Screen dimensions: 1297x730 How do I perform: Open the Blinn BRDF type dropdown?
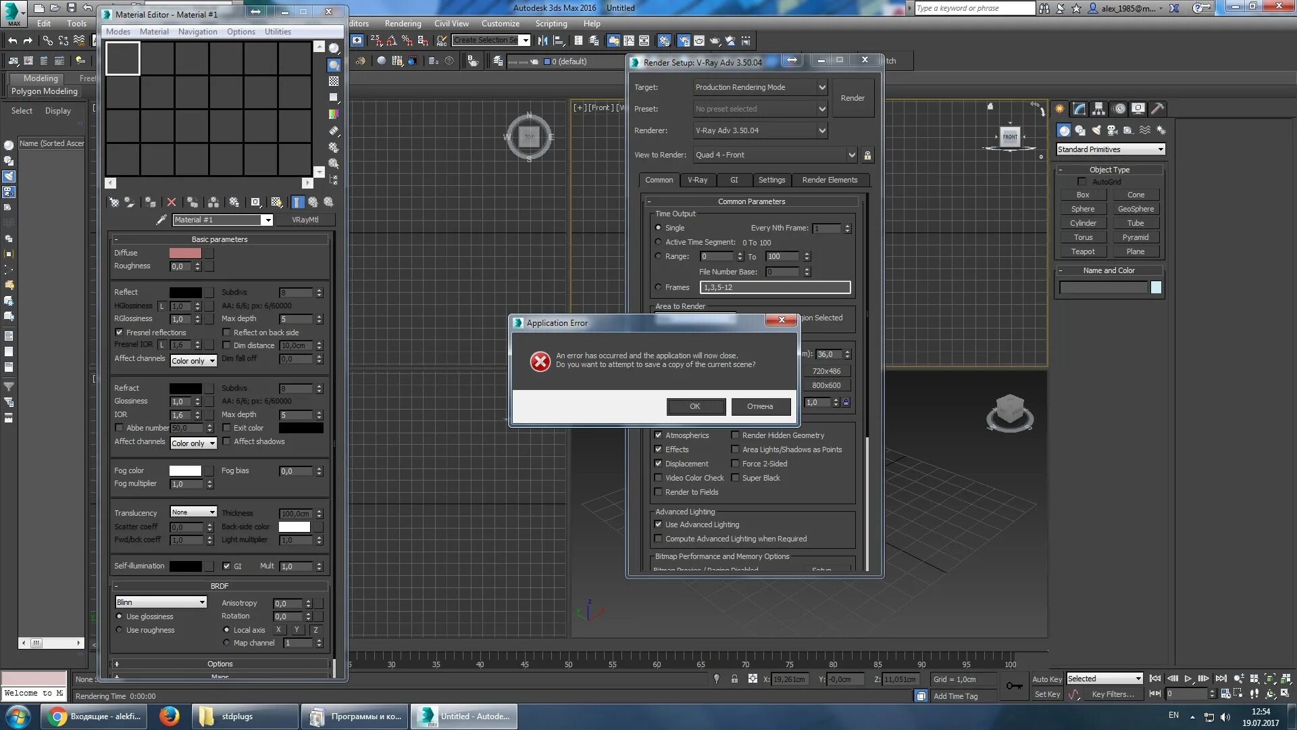click(x=160, y=602)
